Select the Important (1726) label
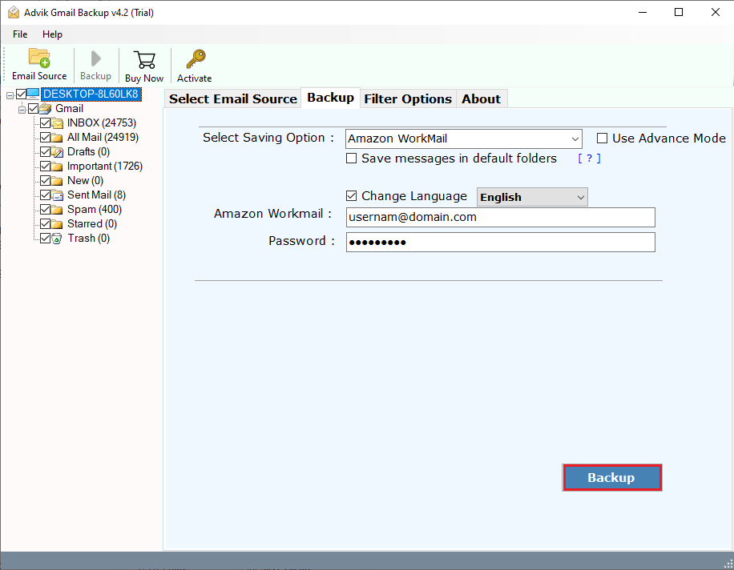This screenshot has width=734, height=570. [105, 167]
